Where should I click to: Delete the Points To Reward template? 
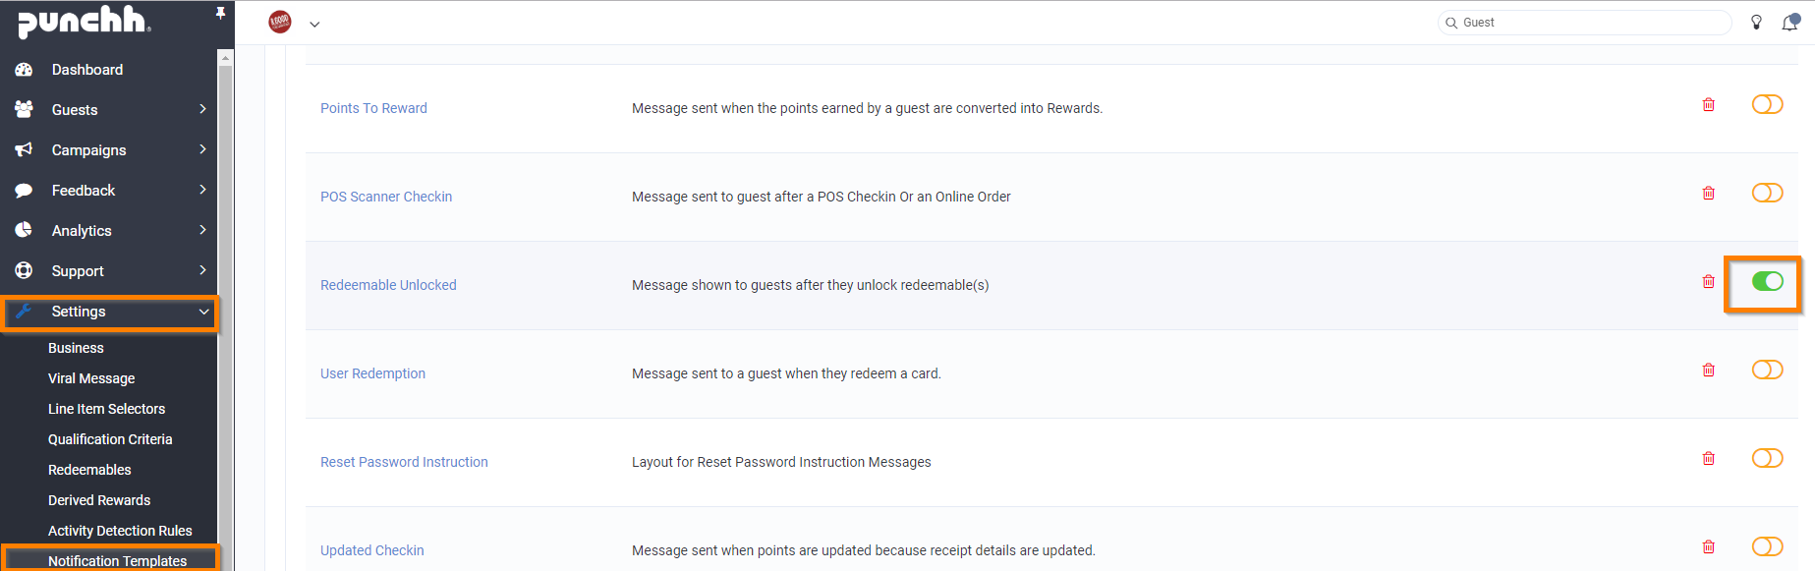click(x=1708, y=105)
